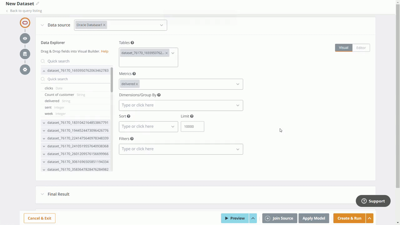This screenshot has height=225, width=400.
Task: Click the Preview button
Action: pos(235,218)
